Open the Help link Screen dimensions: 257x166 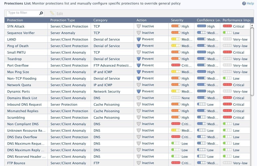250,4
